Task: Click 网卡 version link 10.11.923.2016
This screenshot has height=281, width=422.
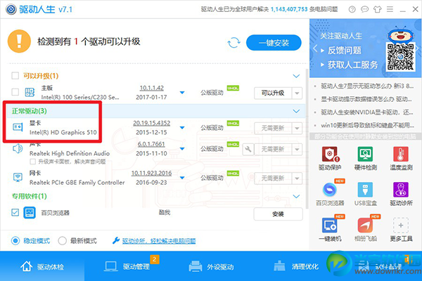Action: point(151,174)
